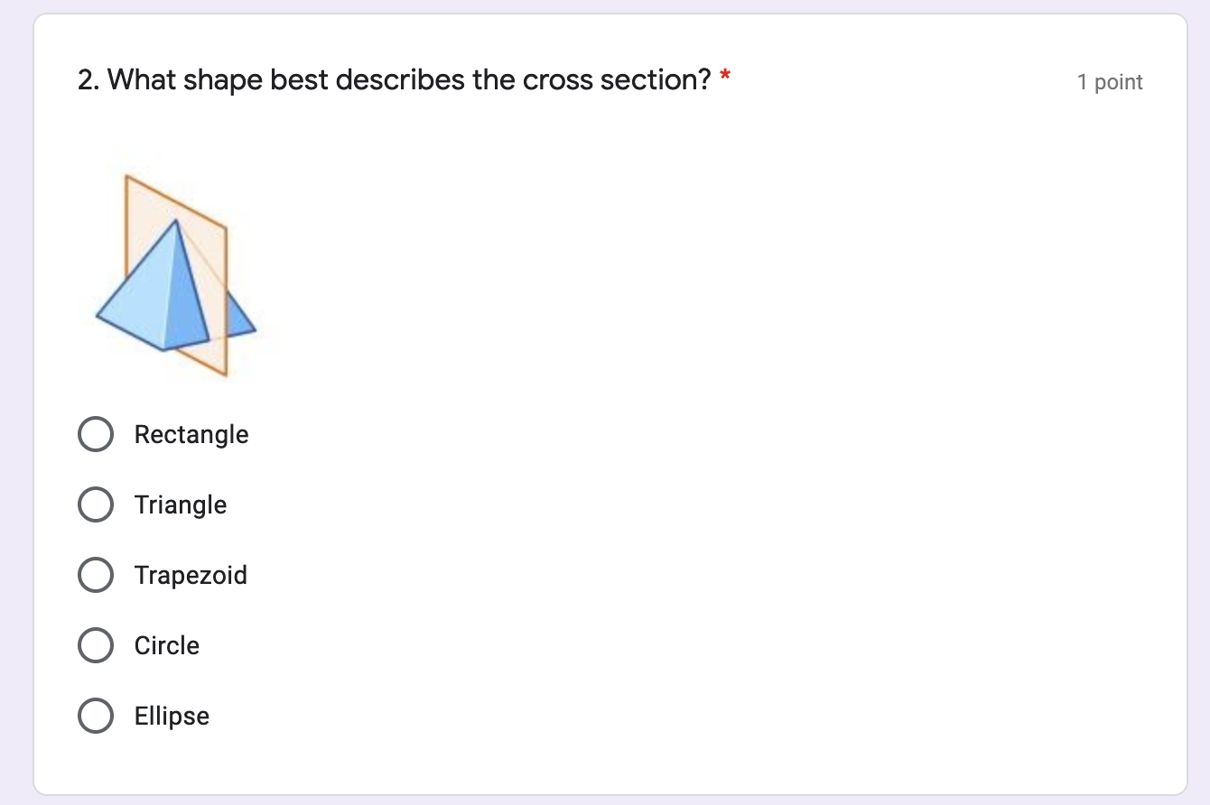This screenshot has width=1210, height=805.
Task: Select the Rectangle radio button
Action: coord(96,434)
